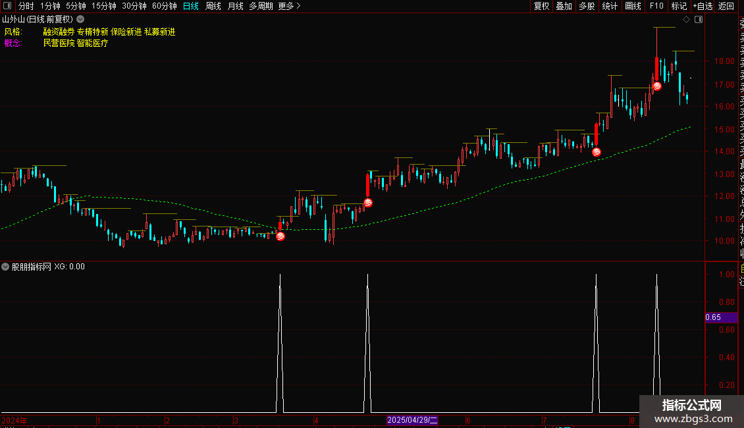Viewport: 744px width, 428px height.
Task: Click the 10.00 price level label
Action: point(724,241)
